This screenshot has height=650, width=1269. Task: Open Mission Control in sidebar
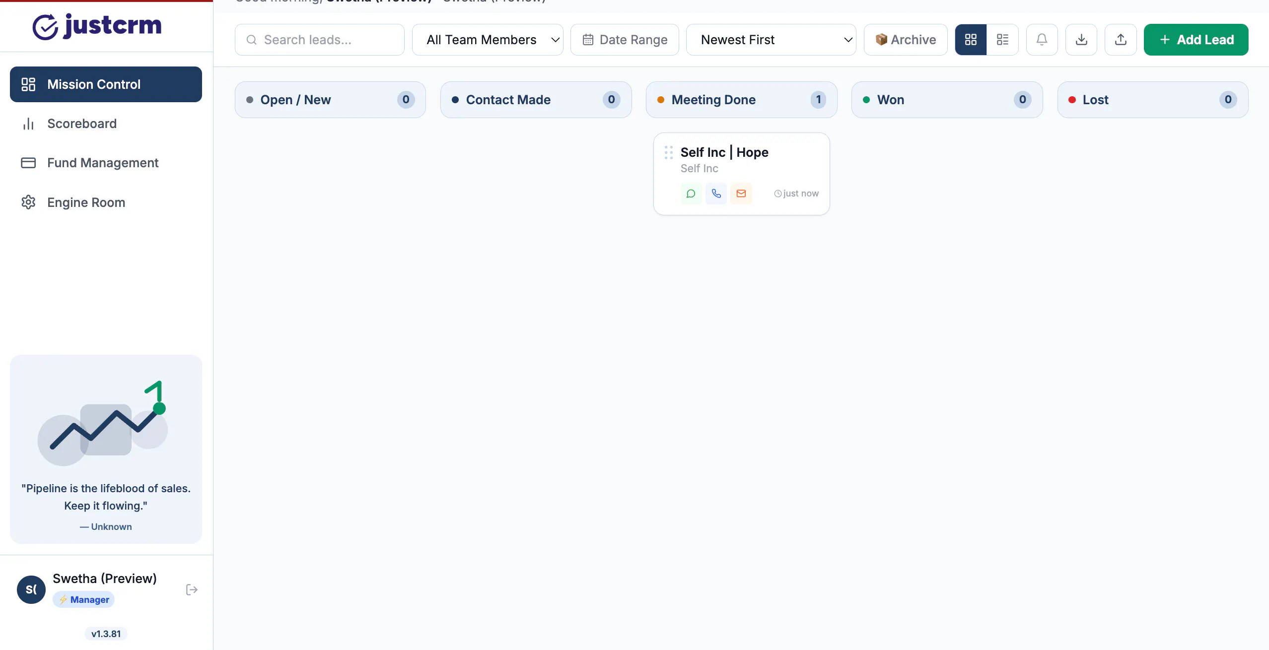coord(106,84)
